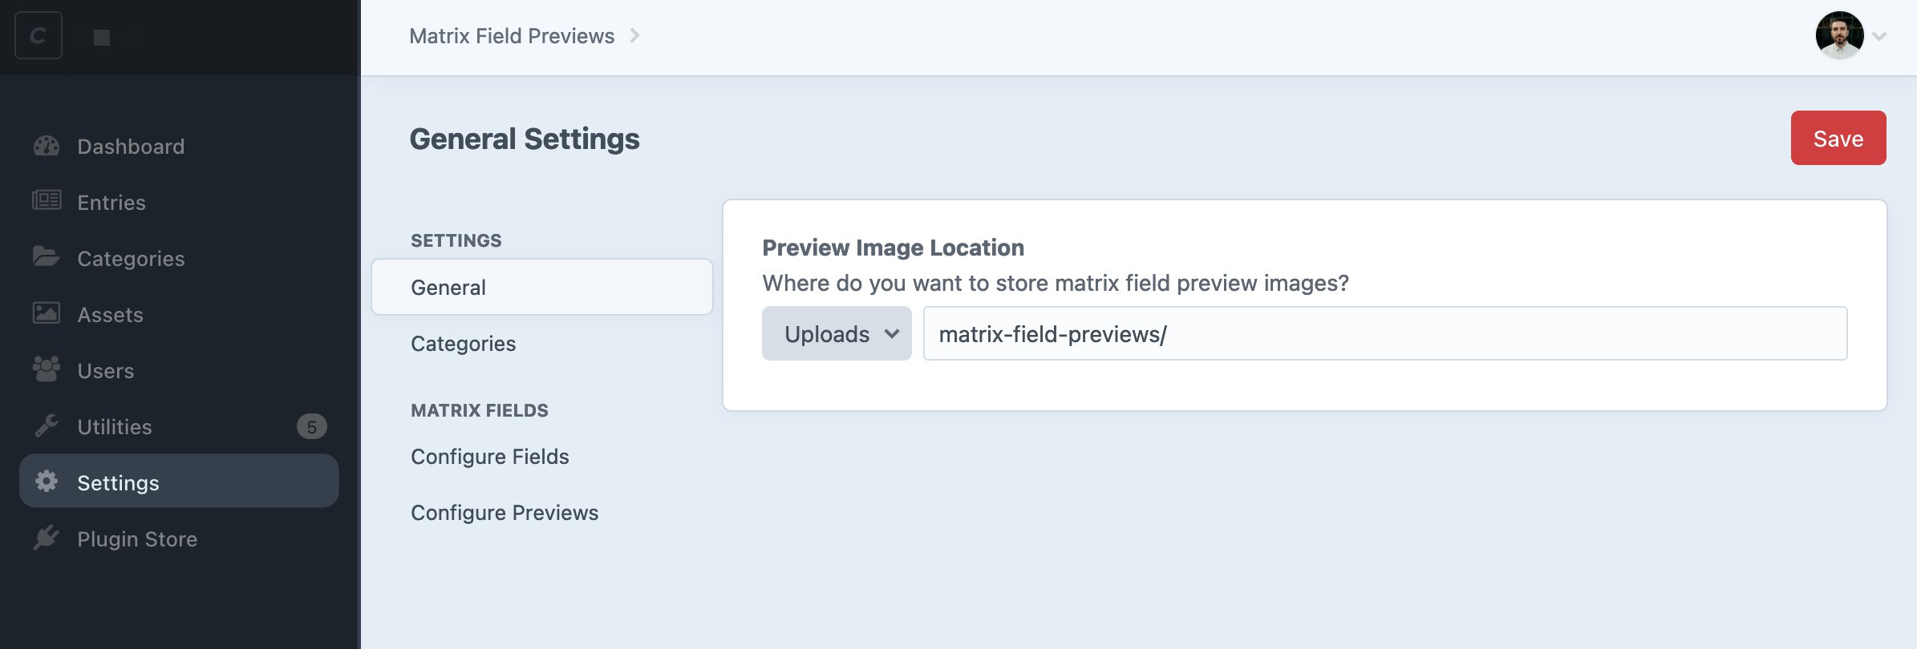Select Settings in the main navigation
The image size is (1917, 649).
[x=179, y=482]
